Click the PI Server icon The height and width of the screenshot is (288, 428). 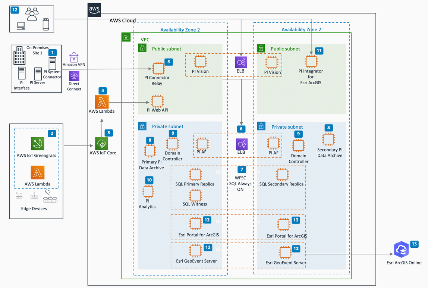(x=38, y=74)
